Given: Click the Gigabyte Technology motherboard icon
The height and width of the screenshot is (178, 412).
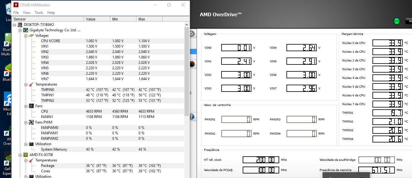Looking at the screenshot, I should pyautogui.click(x=26, y=30).
